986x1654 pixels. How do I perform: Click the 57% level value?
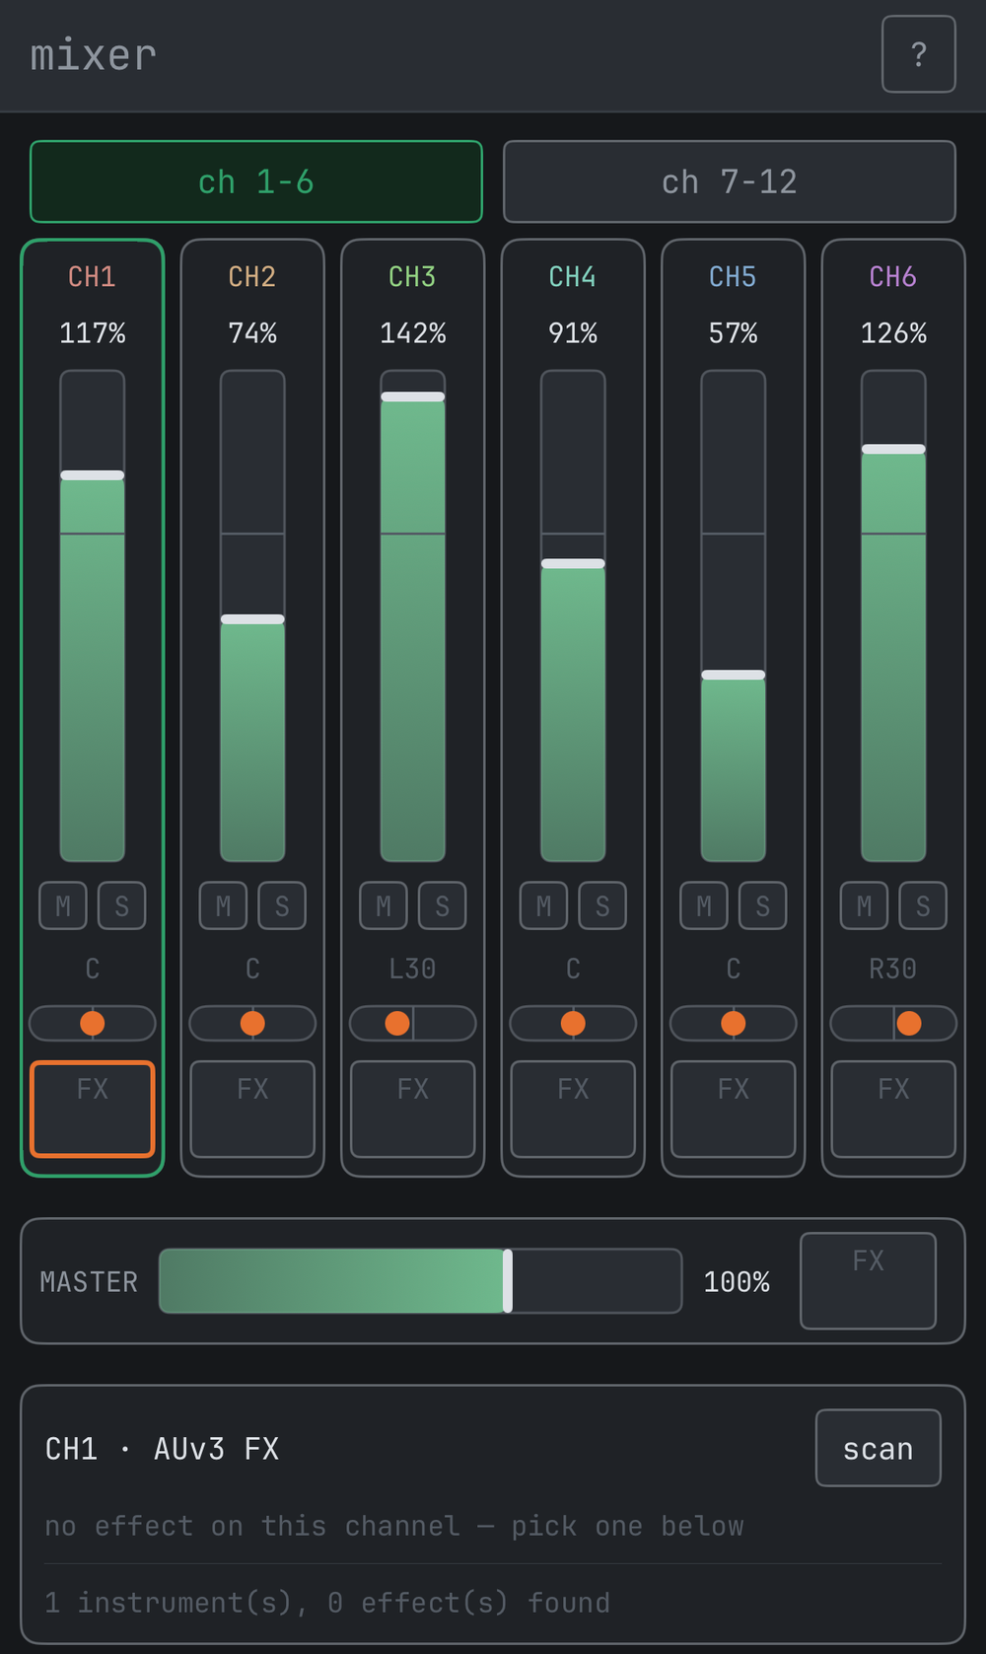734,333
